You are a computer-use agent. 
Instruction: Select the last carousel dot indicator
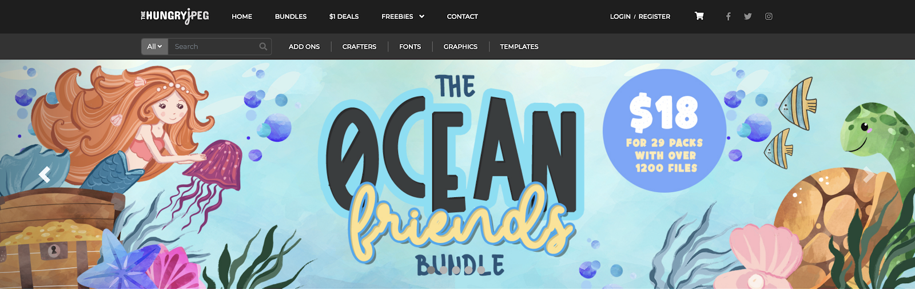(482, 270)
